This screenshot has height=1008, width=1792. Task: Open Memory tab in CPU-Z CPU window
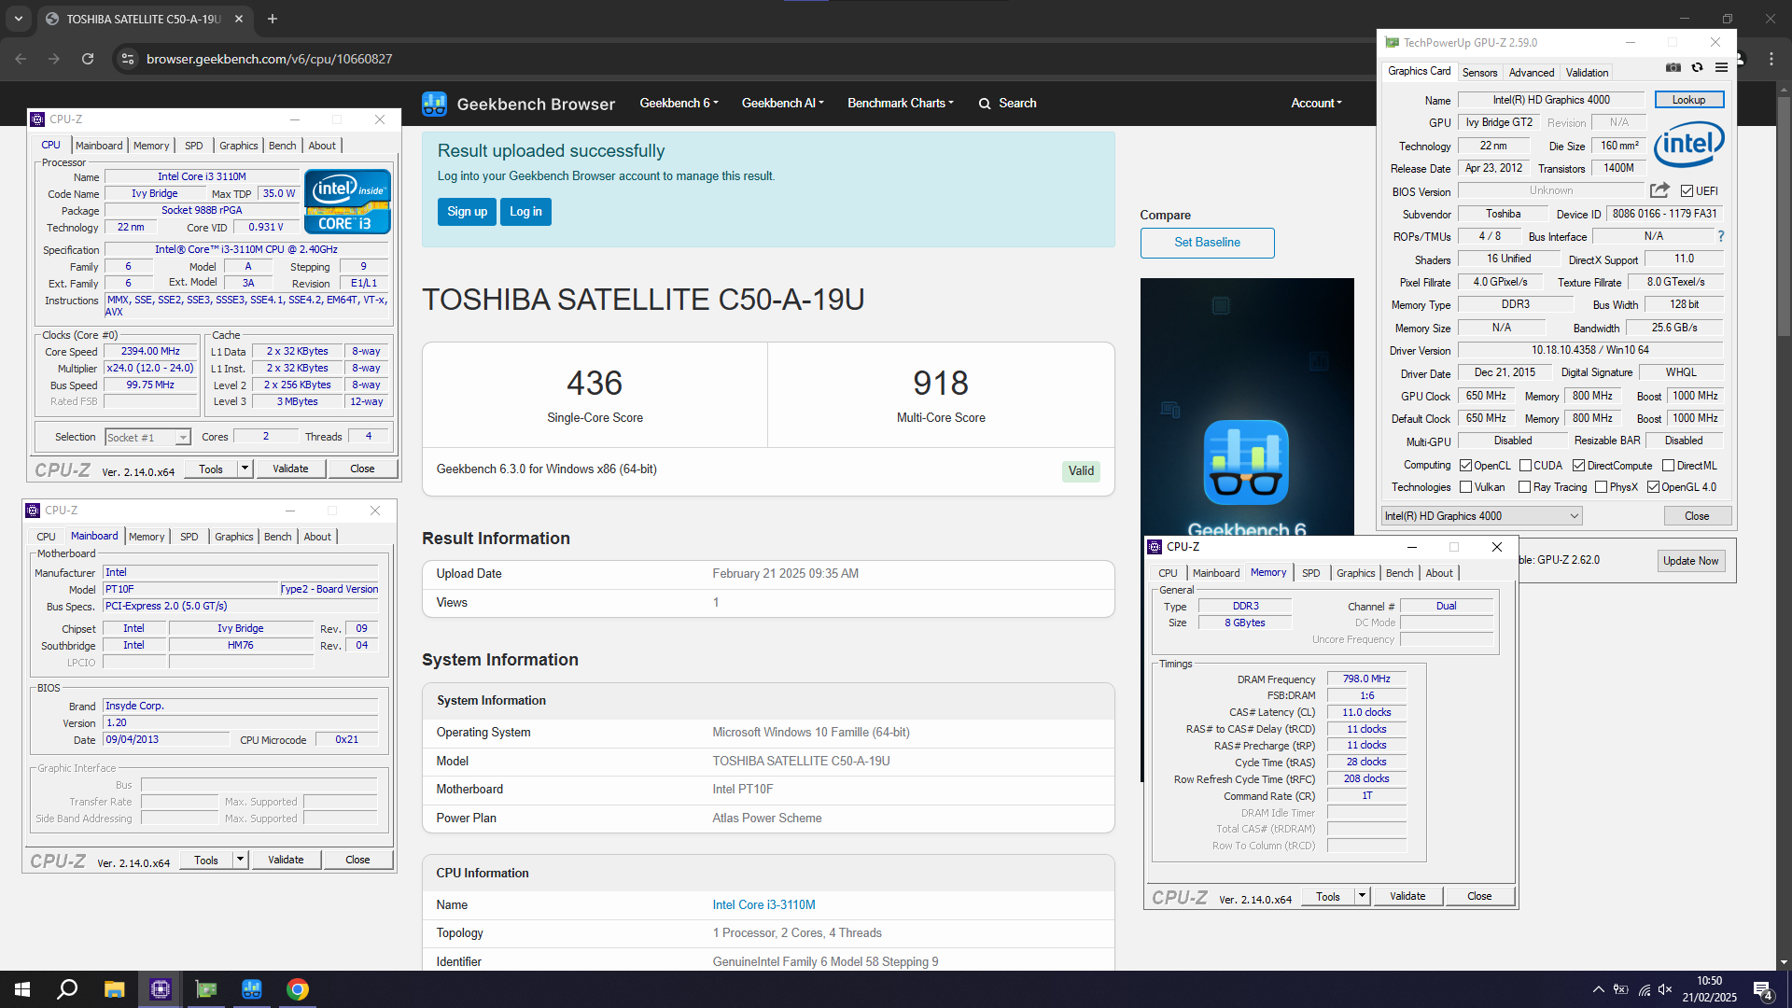point(151,146)
